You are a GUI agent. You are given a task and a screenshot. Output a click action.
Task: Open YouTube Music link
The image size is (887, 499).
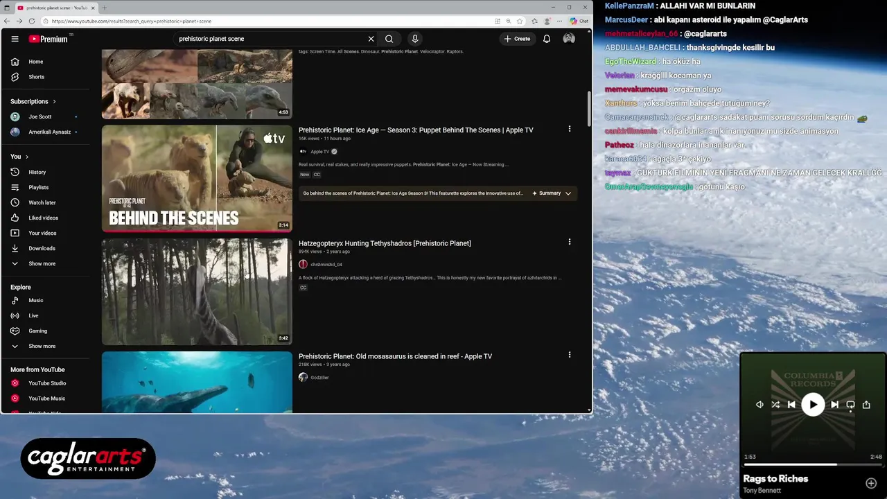[x=46, y=399]
